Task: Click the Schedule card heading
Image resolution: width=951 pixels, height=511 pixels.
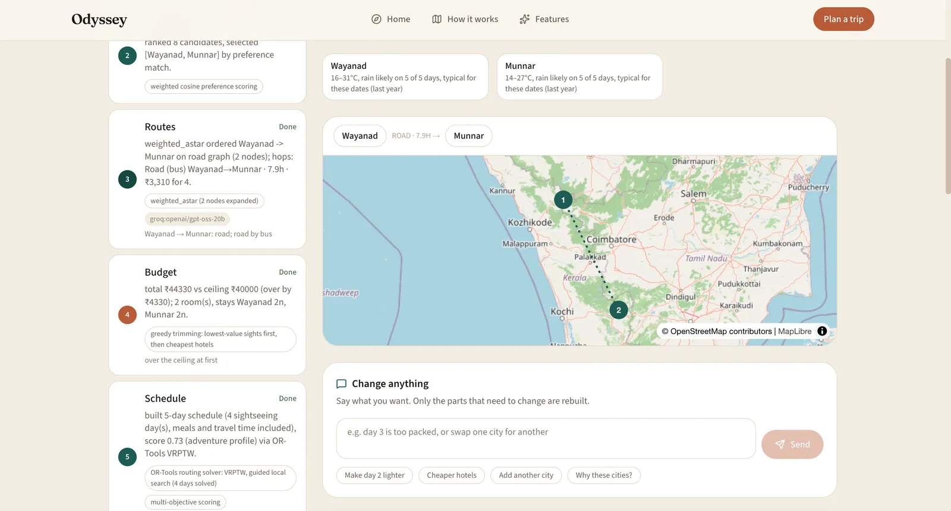Action: point(165,399)
